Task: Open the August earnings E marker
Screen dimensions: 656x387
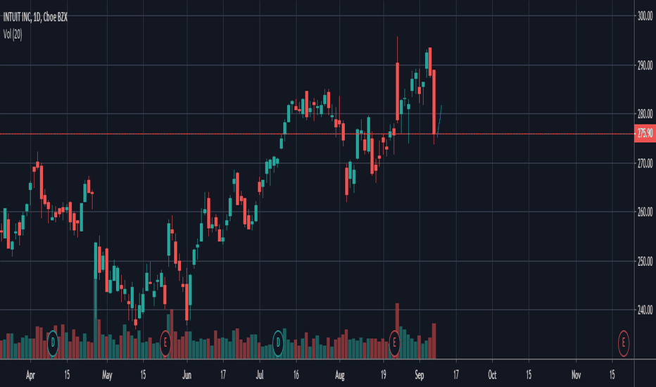Action: 394,343
